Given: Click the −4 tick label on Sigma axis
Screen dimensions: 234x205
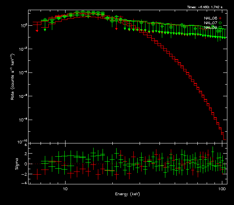Looking at the screenshot, I should coord(25,183).
